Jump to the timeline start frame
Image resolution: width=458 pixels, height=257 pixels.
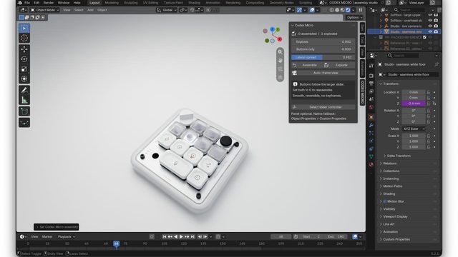[x=165, y=237]
